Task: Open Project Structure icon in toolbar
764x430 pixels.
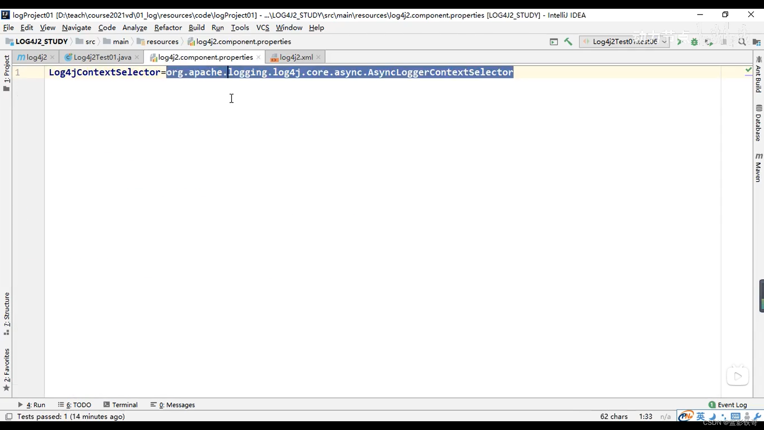Action: [x=757, y=42]
